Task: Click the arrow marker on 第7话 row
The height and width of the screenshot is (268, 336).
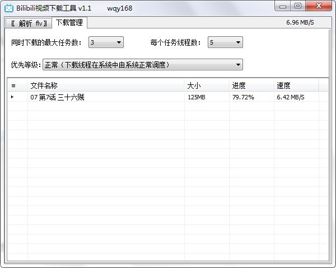Action: [x=12, y=97]
